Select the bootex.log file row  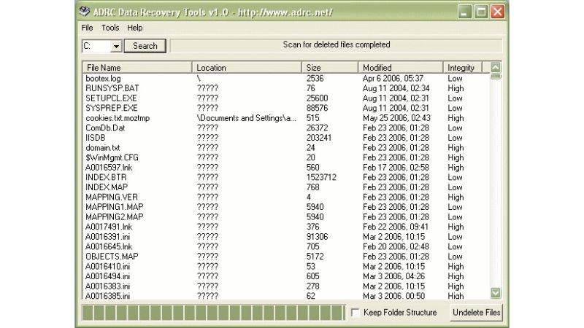pos(286,79)
